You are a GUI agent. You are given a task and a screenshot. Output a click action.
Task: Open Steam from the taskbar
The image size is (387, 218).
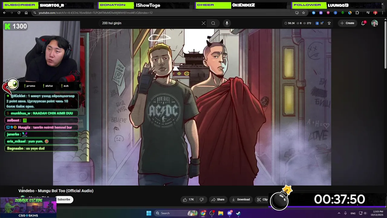238,213
